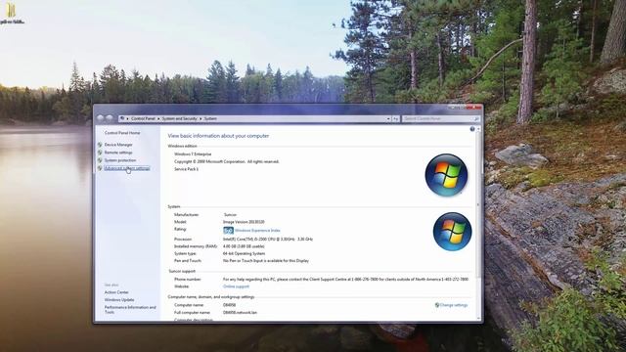This screenshot has width=626, height=352.
Task: Select System and Security in the breadcrumb
Action: pos(179,119)
